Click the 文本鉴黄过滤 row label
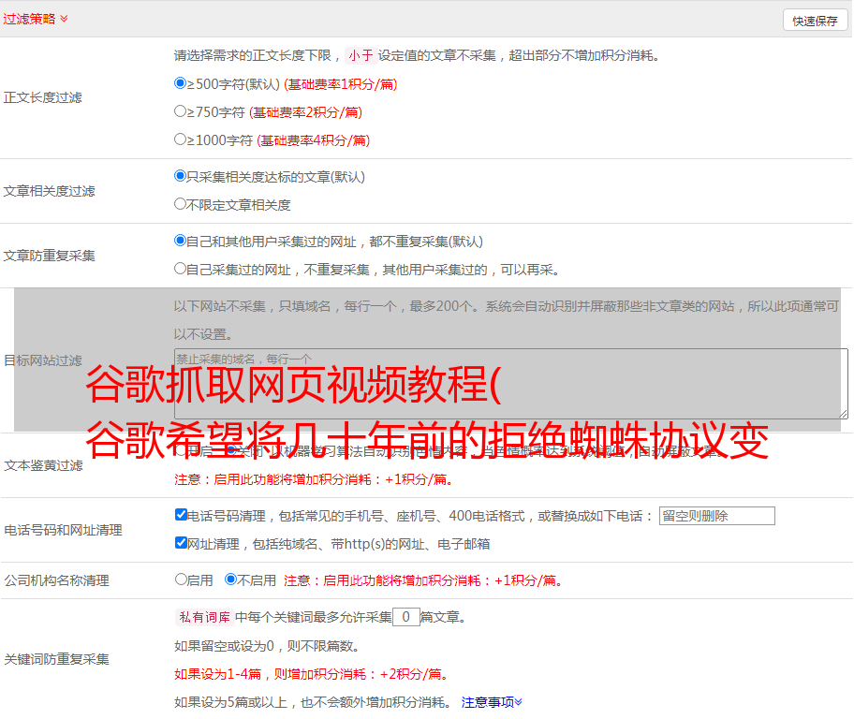The width and height of the screenshot is (854, 719). point(43,465)
